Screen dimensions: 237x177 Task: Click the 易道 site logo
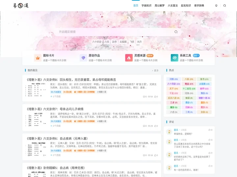[21, 6]
